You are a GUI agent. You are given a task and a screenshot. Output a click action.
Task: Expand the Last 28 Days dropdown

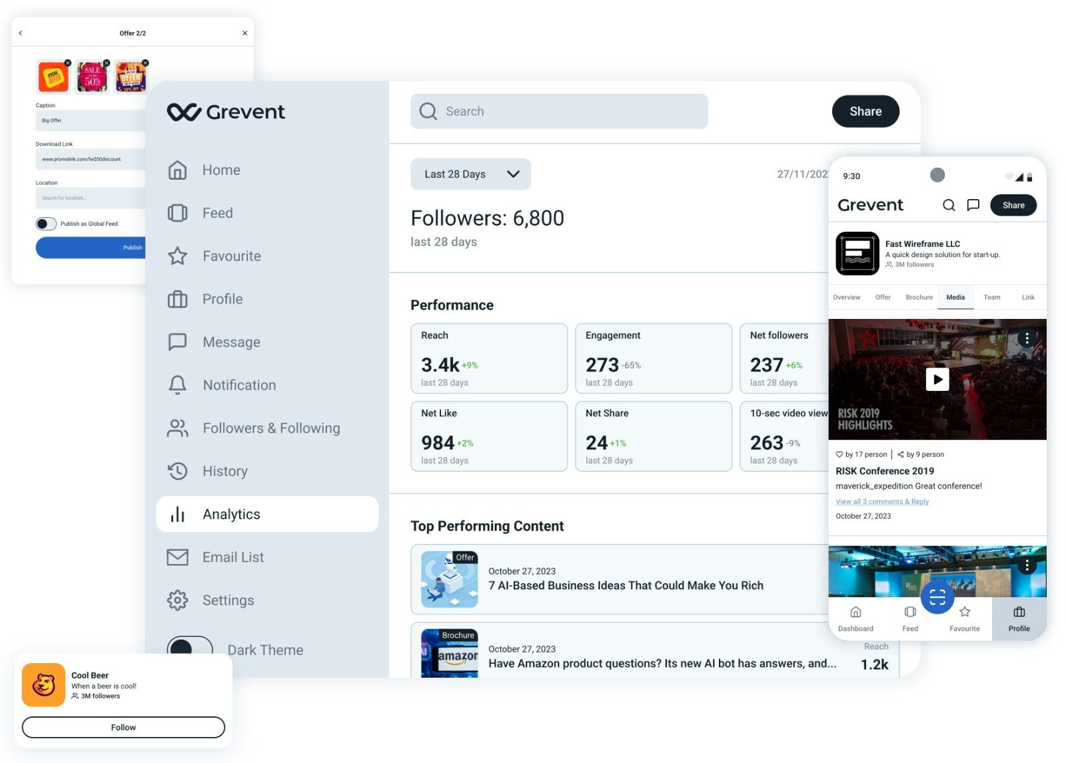(470, 174)
